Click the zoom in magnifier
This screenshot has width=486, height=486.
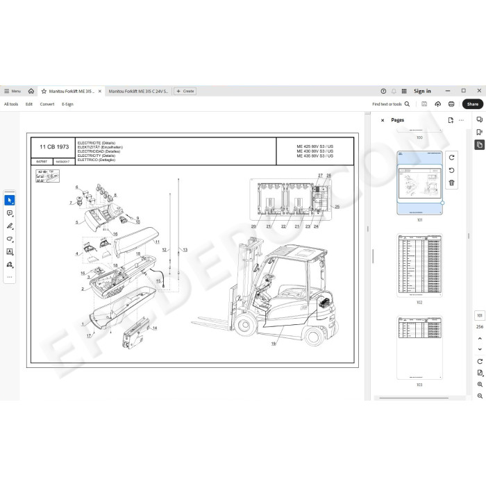click(480, 385)
